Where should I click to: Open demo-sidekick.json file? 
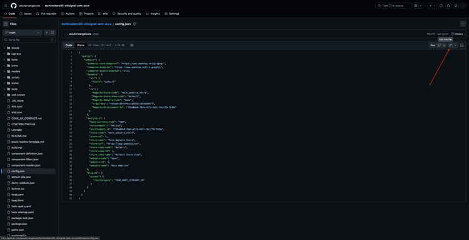(23, 183)
